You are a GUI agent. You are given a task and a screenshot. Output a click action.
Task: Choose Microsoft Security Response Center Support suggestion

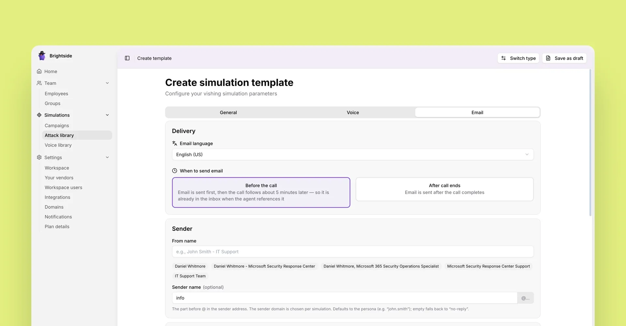(x=488, y=266)
